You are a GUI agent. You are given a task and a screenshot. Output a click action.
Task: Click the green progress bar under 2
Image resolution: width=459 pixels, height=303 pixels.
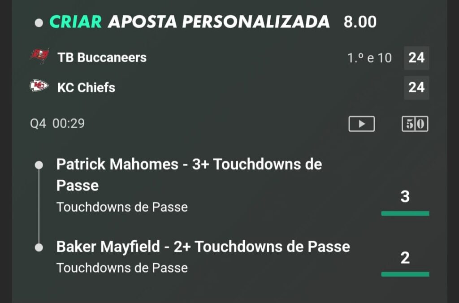405,274
